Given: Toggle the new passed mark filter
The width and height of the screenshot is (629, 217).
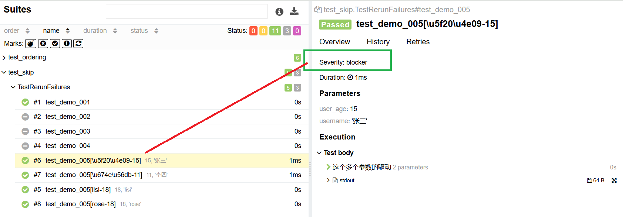Looking at the screenshot, I should coord(55,44).
